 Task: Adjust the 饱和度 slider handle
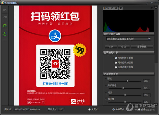pyautogui.click(x=125, y=102)
